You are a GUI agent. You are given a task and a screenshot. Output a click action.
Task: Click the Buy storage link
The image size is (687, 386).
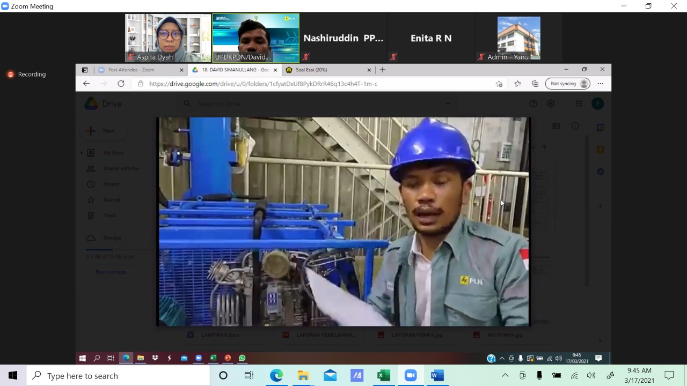pos(111,272)
